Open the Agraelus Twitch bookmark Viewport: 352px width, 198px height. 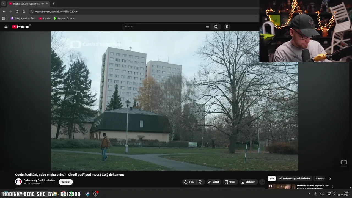click(23, 18)
